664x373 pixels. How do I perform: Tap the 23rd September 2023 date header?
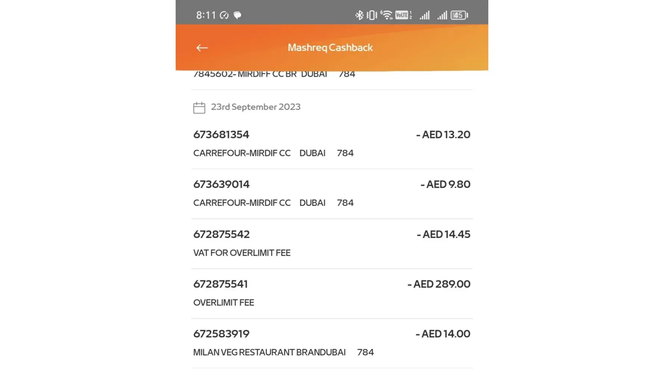(x=255, y=107)
